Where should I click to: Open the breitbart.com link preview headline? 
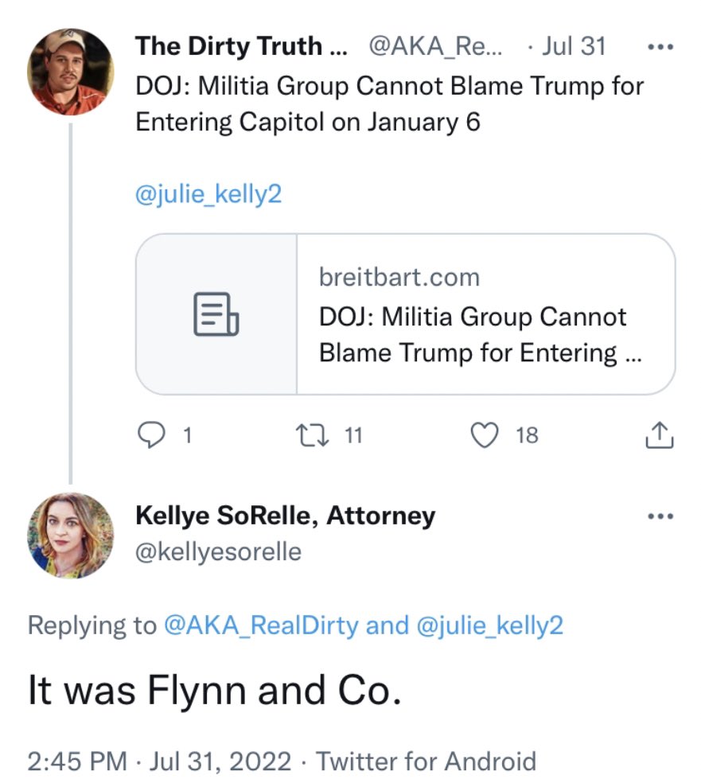pyautogui.click(x=480, y=334)
